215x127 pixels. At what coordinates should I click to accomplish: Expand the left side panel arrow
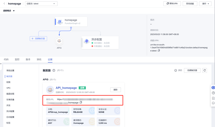click(1, 64)
